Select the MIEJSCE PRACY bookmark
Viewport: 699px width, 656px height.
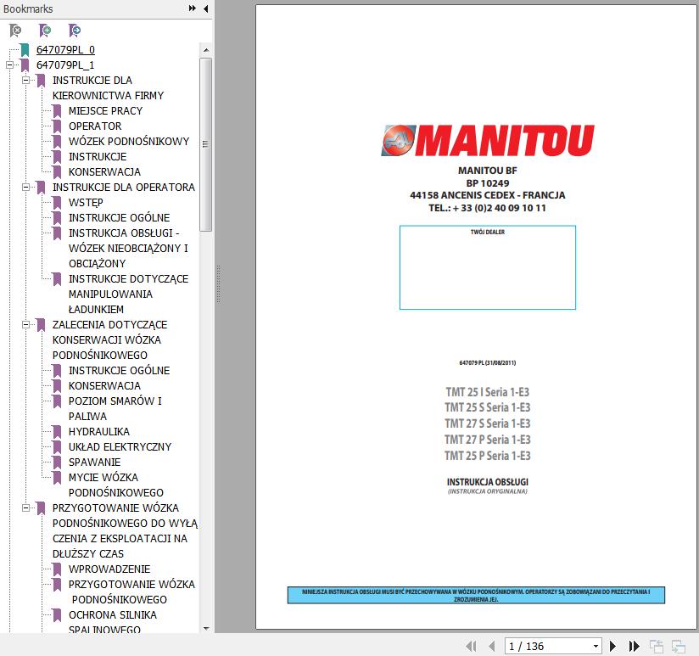[x=106, y=110]
